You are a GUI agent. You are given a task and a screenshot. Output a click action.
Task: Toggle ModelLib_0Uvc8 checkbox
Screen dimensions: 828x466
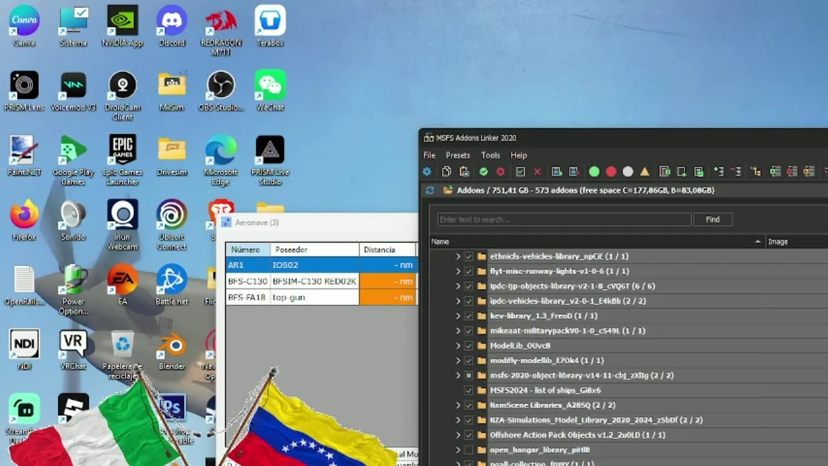(x=468, y=346)
